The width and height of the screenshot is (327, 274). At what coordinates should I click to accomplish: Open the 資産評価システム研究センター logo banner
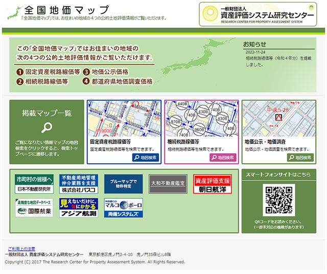point(257,14)
